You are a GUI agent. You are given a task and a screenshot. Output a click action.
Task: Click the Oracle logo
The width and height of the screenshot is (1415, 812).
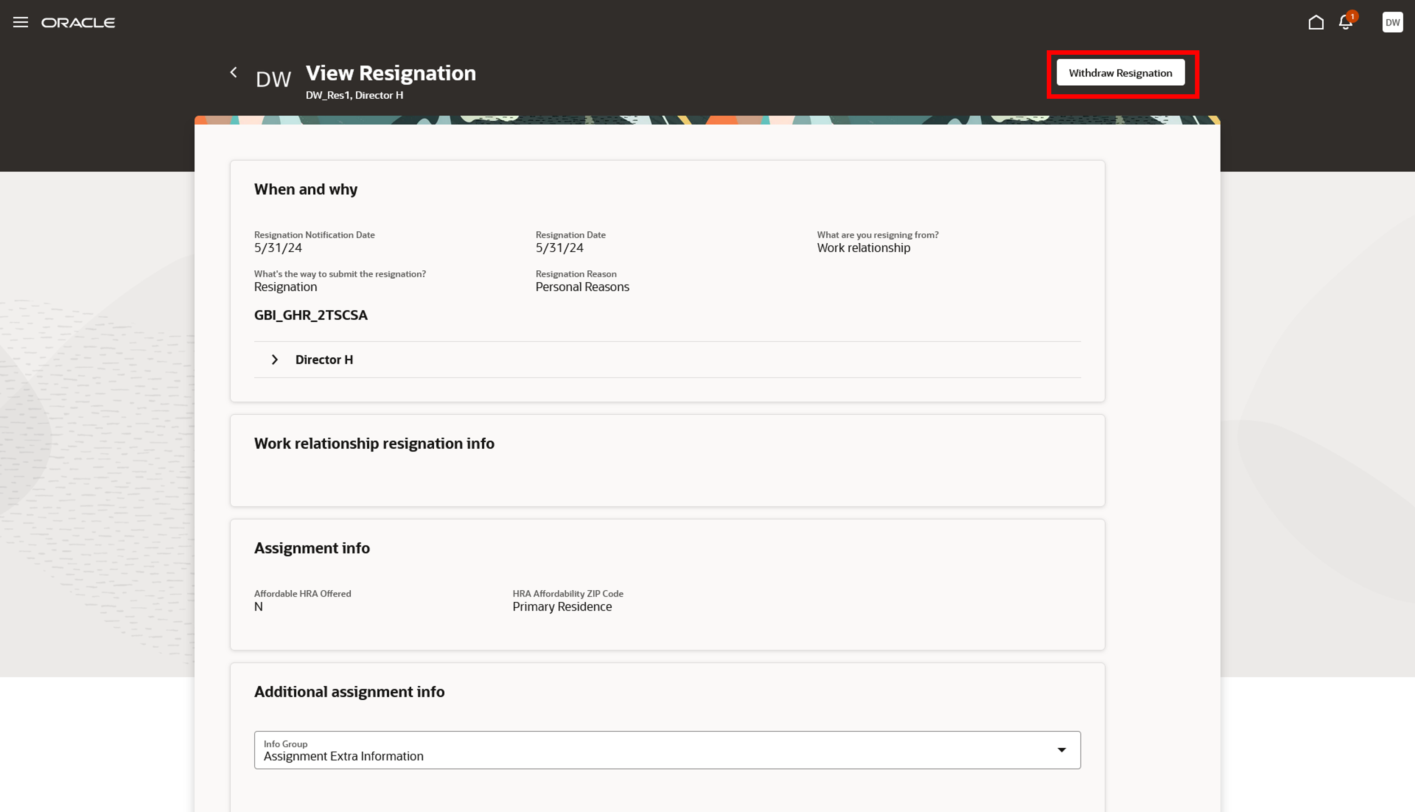[78, 23]
